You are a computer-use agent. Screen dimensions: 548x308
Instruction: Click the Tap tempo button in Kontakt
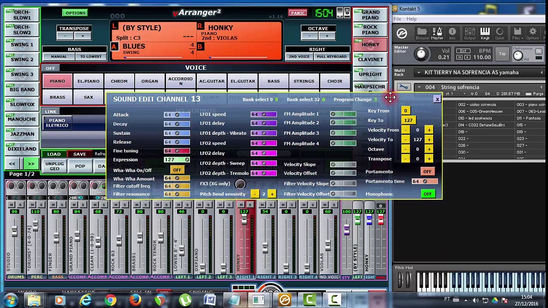click(x=502, y=54)
